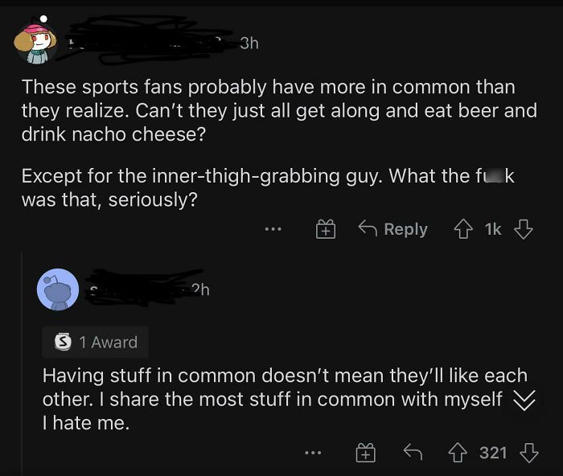Open the three-dot menu on the top comment

click(x=273, y=230)
